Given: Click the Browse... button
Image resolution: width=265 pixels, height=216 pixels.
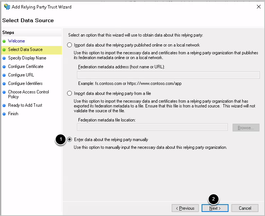Looking at the screenshot, I should click(246, 128).
